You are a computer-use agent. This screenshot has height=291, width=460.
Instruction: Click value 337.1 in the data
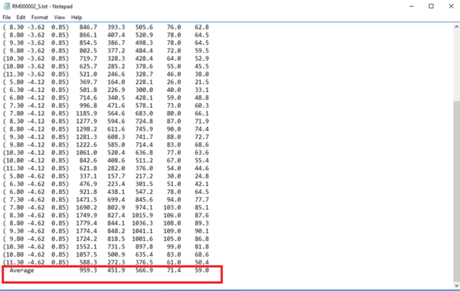(x=88, y=176)
